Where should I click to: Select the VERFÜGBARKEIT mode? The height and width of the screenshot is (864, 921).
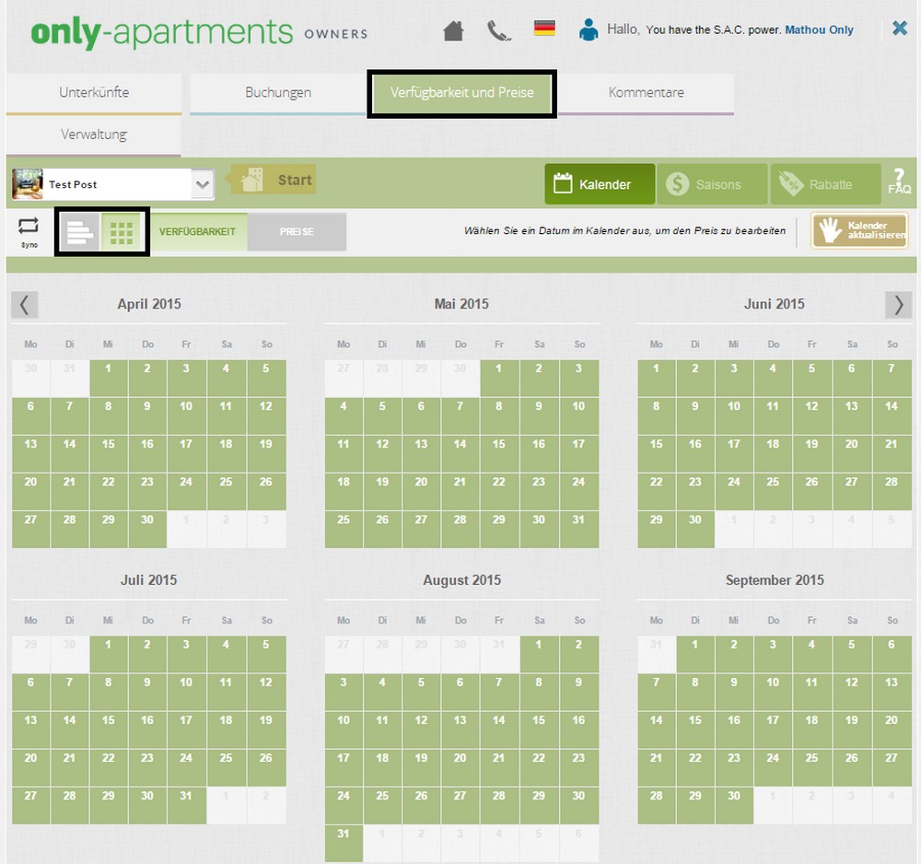[198, 232]
